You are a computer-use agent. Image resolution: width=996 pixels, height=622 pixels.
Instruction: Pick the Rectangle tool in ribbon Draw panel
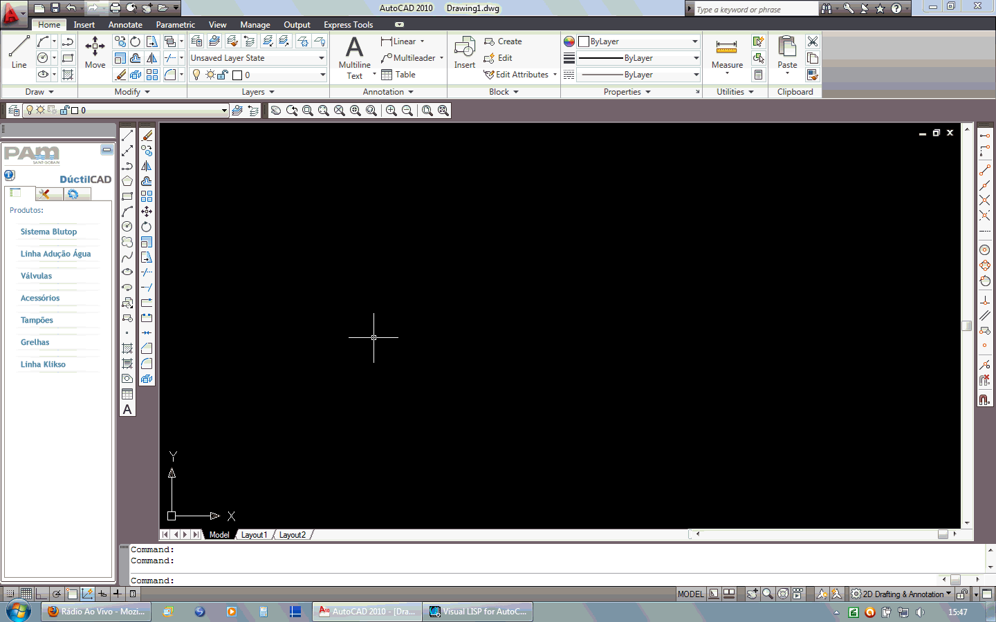tap(68, 58)
